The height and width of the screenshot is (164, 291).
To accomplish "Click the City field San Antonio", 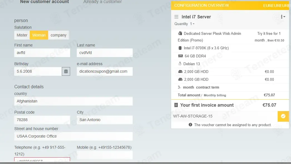I will pos(105,120).
